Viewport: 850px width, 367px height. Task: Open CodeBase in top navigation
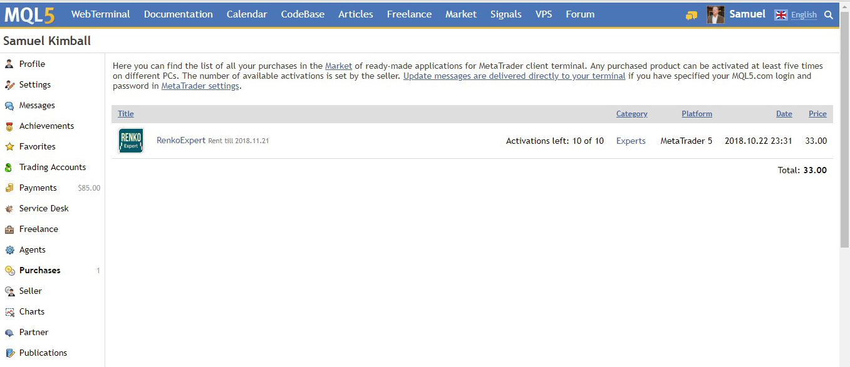click(x=303, y=14)
